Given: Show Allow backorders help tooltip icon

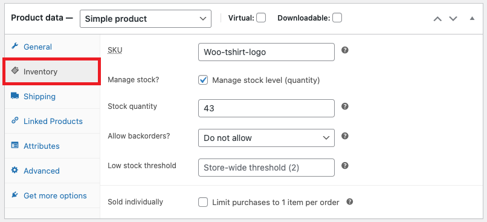Looking at the screenshot, I should click(x=345, y=136).
